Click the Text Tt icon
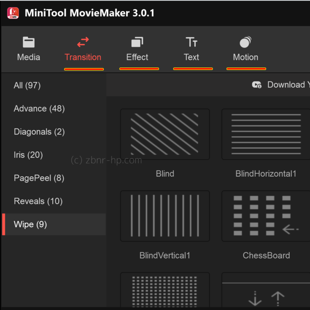Image resolution: width=310 pixels, height=310 pixels. [191, 42]
